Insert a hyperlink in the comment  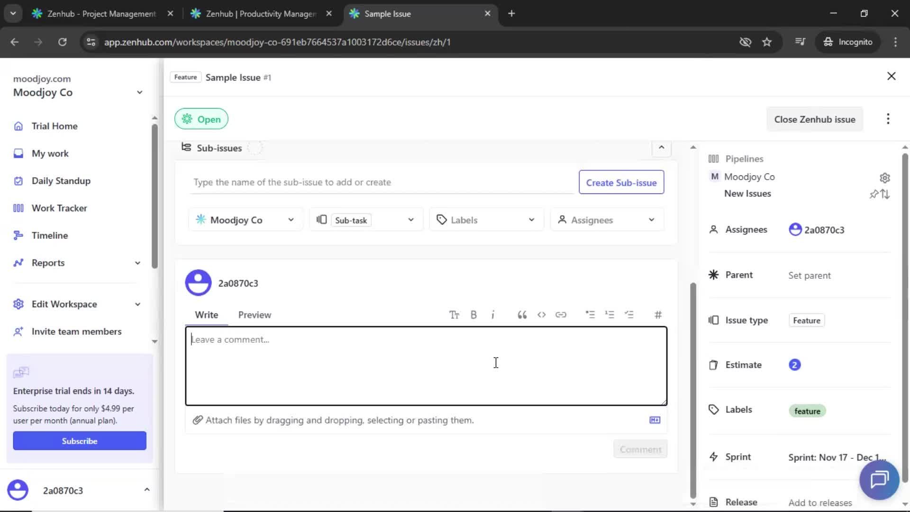click(561, 314)
